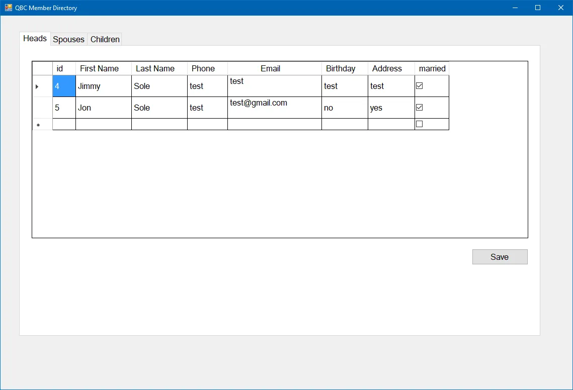Click the Save button
The image size is (573, 390).
point(500,257)
